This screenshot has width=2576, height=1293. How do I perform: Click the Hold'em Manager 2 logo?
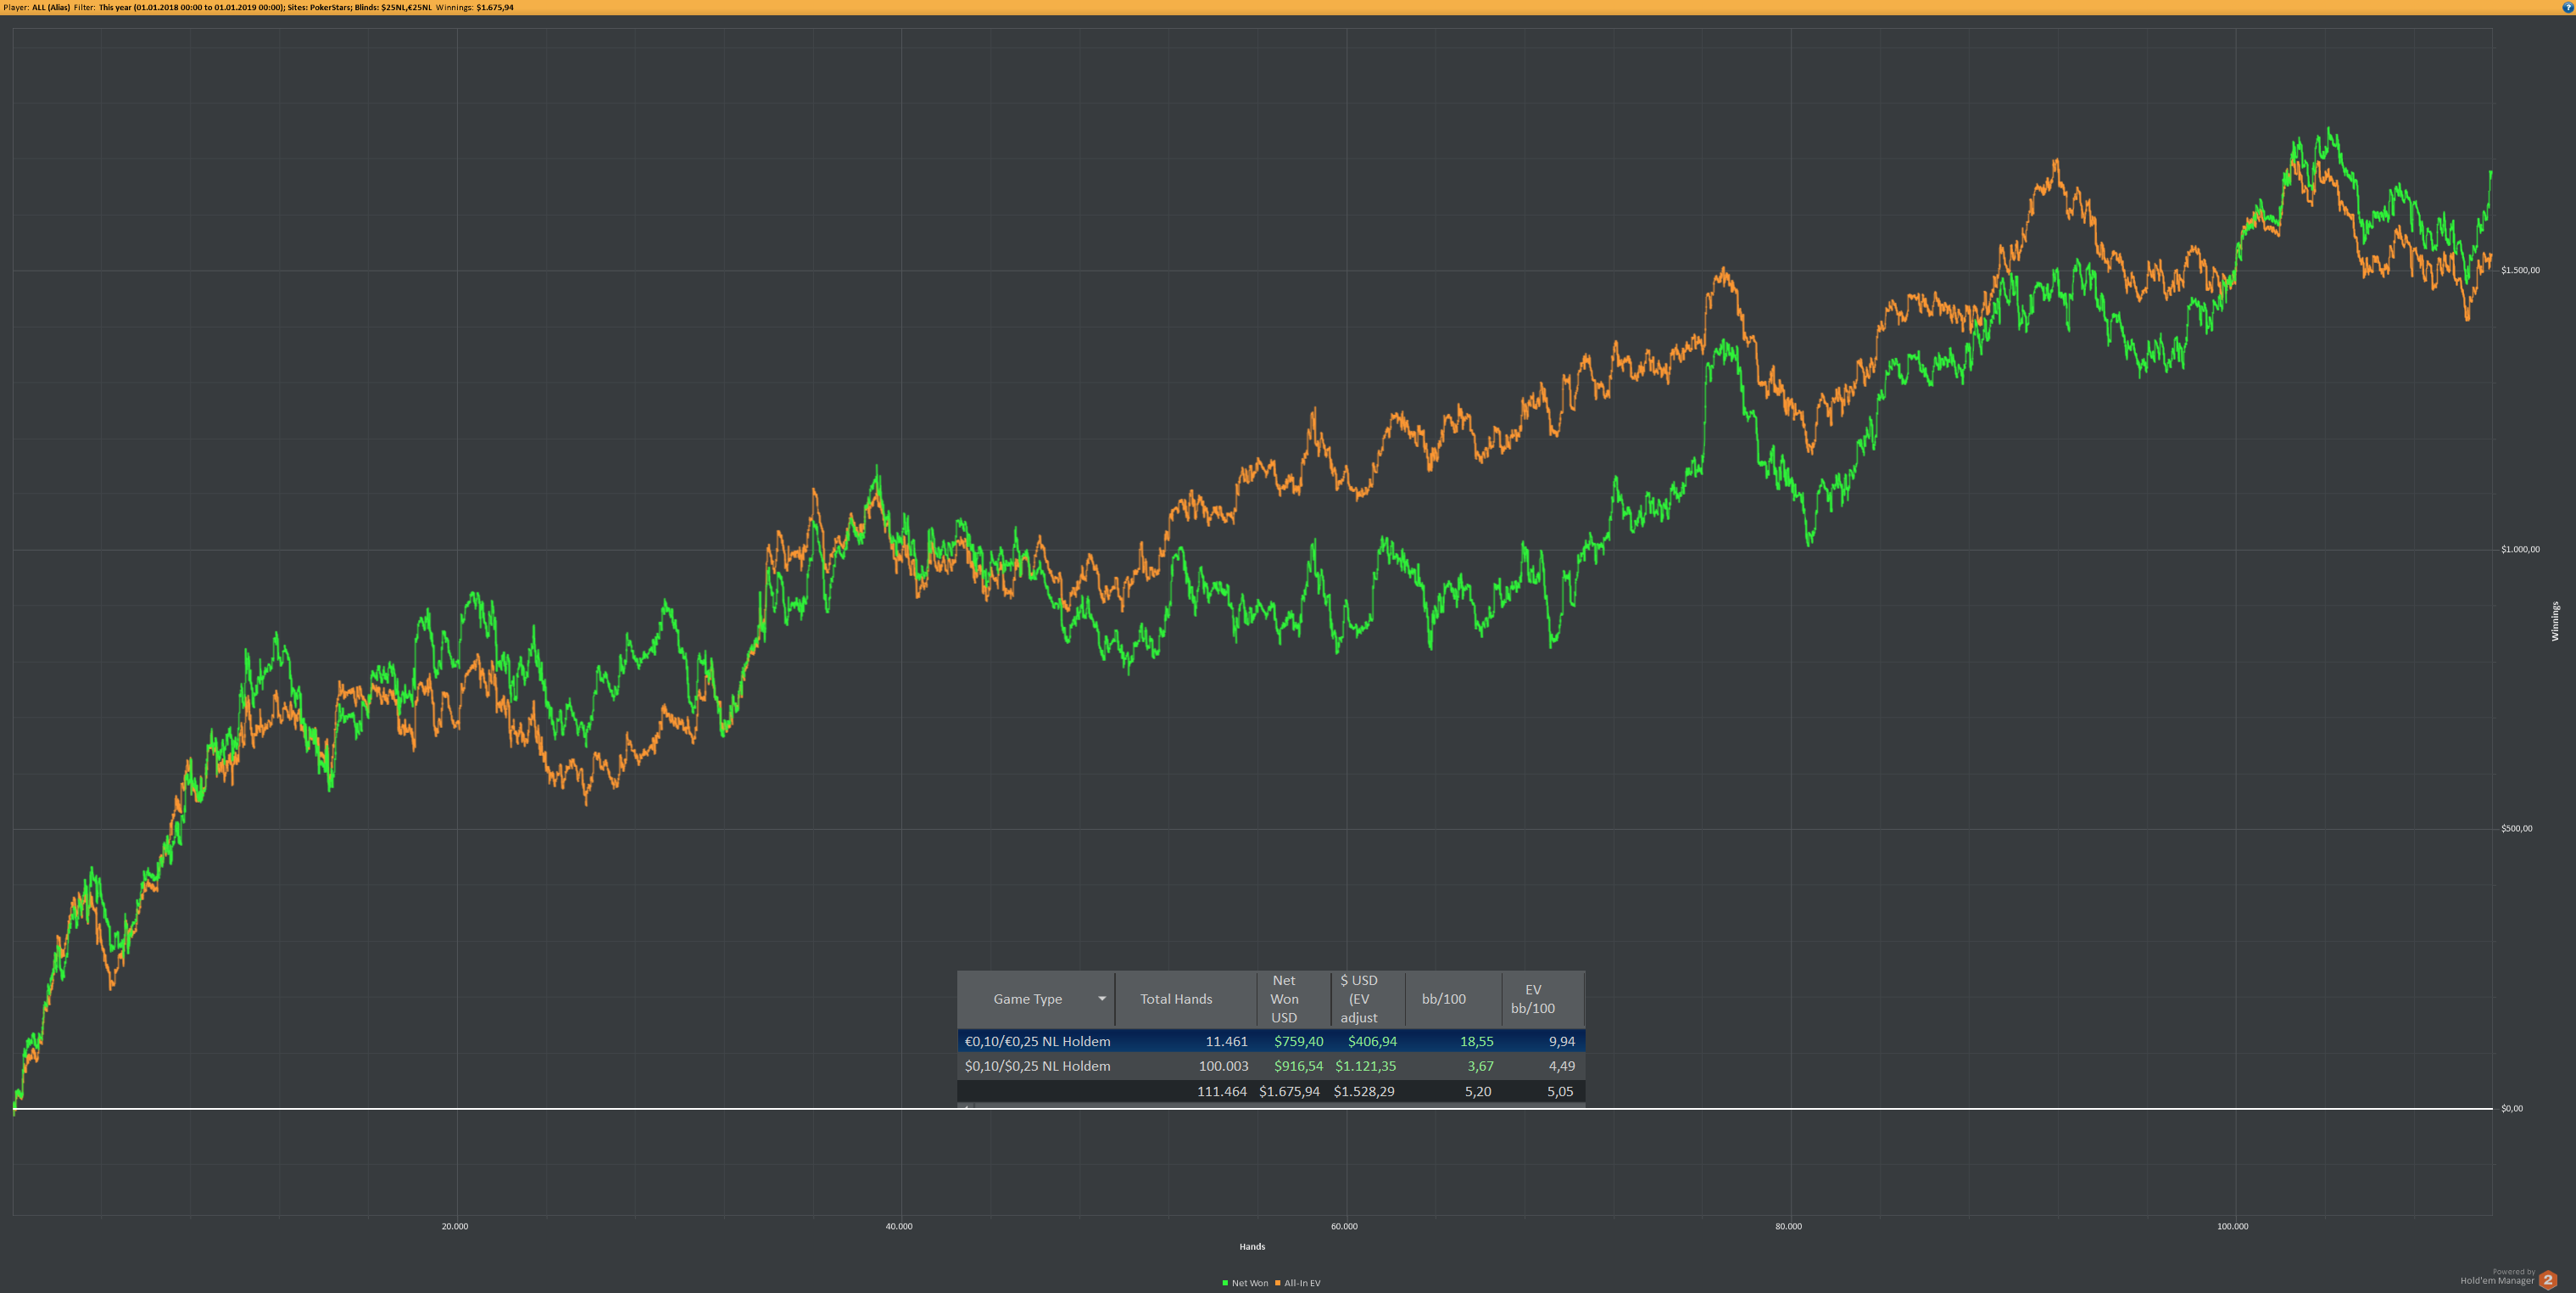(x=2547, y=1279)
